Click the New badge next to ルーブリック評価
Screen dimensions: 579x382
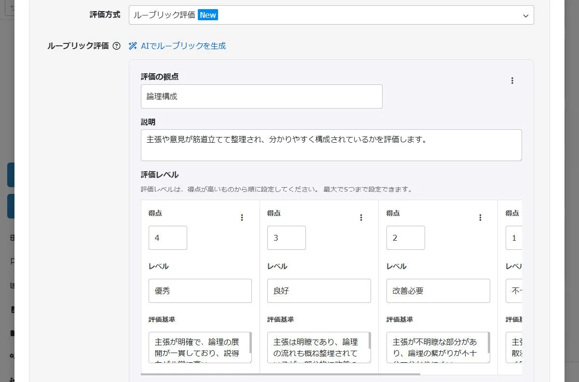click(x=207, y=15)
